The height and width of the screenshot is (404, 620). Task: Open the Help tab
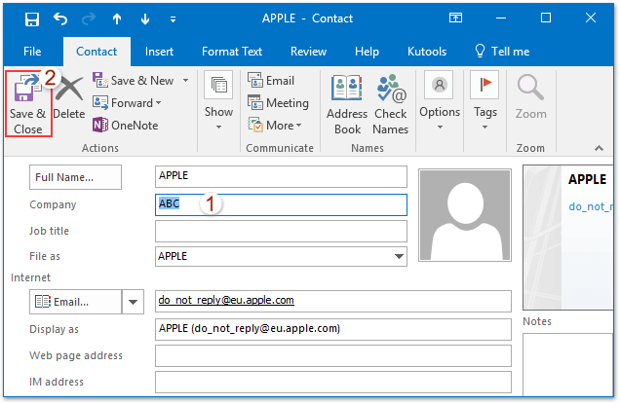pos(367,52)
